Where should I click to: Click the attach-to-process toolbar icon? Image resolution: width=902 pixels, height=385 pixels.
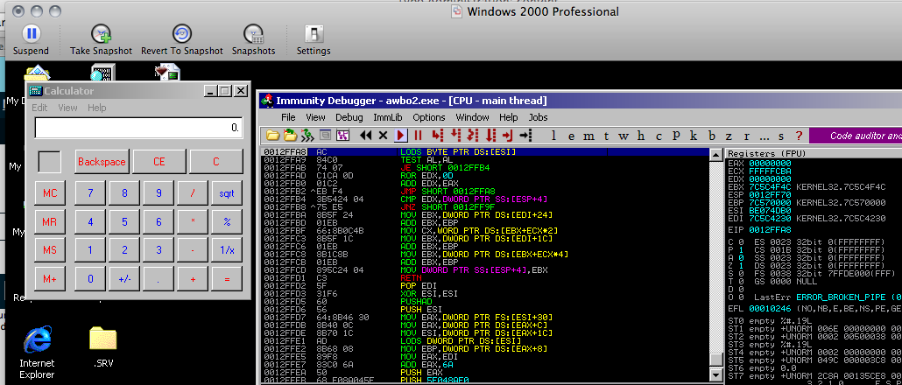(290, 136)
